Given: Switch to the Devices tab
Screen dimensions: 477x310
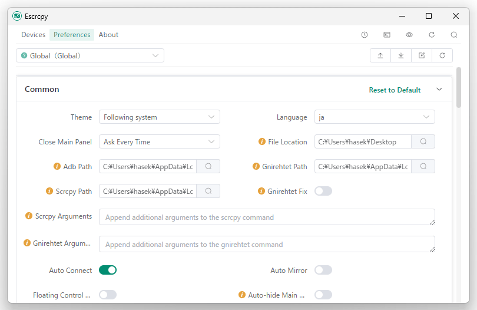Looking at the screenshot, I should [33, 35].
